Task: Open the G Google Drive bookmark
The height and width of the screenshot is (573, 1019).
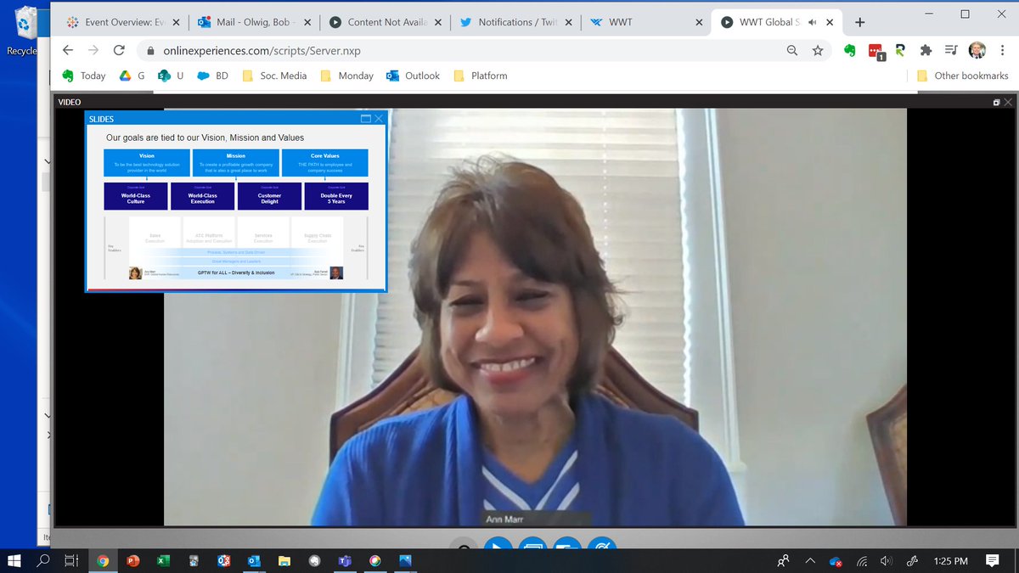Action: pos(132,76)
